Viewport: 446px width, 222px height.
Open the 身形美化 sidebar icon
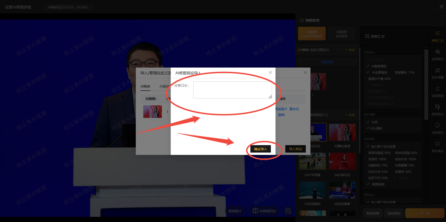[x=437, y=146]
